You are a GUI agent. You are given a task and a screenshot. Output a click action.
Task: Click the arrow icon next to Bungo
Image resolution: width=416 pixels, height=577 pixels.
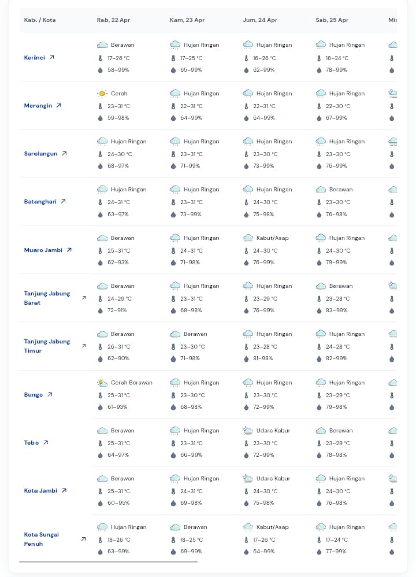[x=50, y=394]
